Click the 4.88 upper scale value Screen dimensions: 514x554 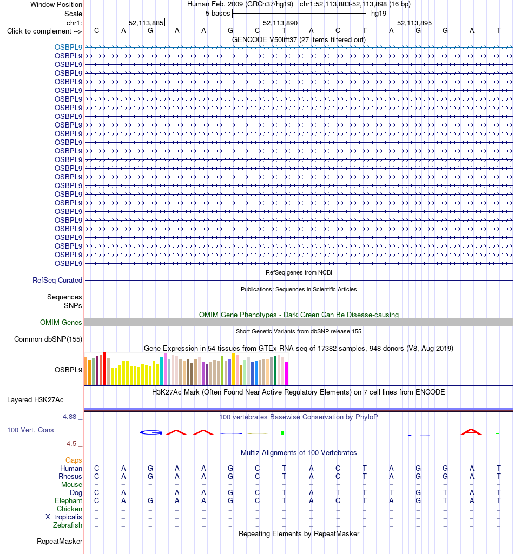click(70, 417)
